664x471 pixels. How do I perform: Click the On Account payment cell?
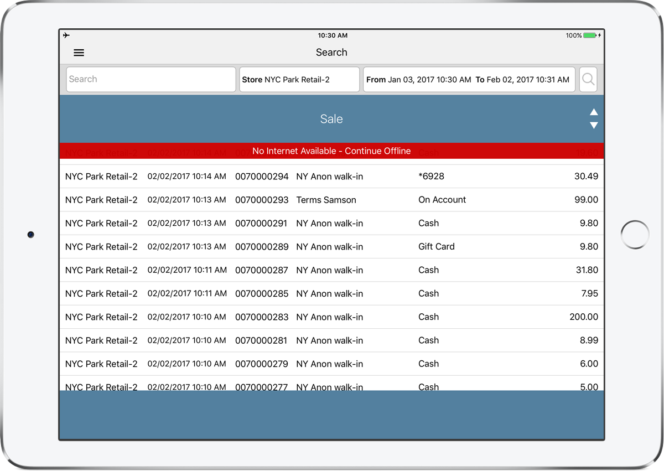[442, 200]
